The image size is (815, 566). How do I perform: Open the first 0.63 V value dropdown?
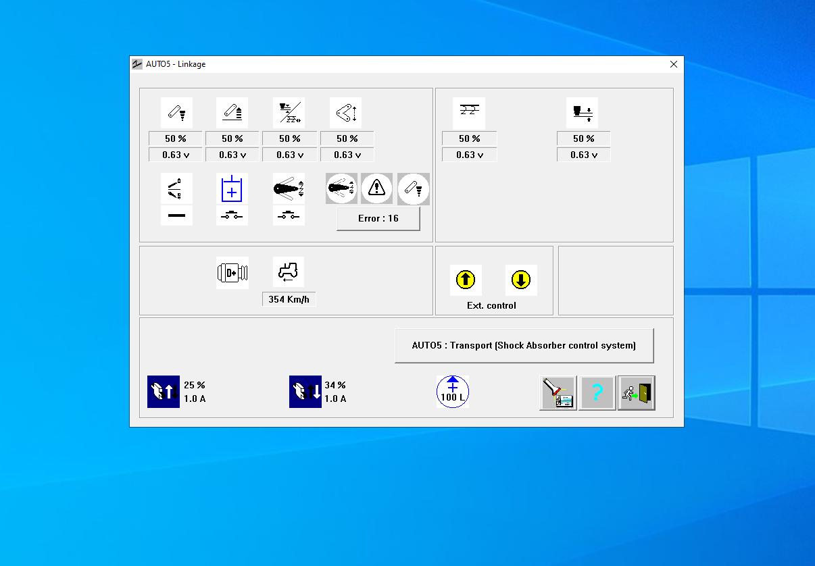point(174,154)
